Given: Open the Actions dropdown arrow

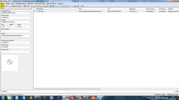Looking at the screenshot, I should [x=55, y=6].
